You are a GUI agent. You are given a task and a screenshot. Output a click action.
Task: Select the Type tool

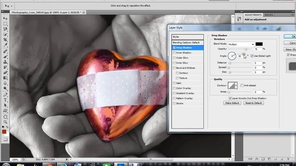tap(5, 100)
